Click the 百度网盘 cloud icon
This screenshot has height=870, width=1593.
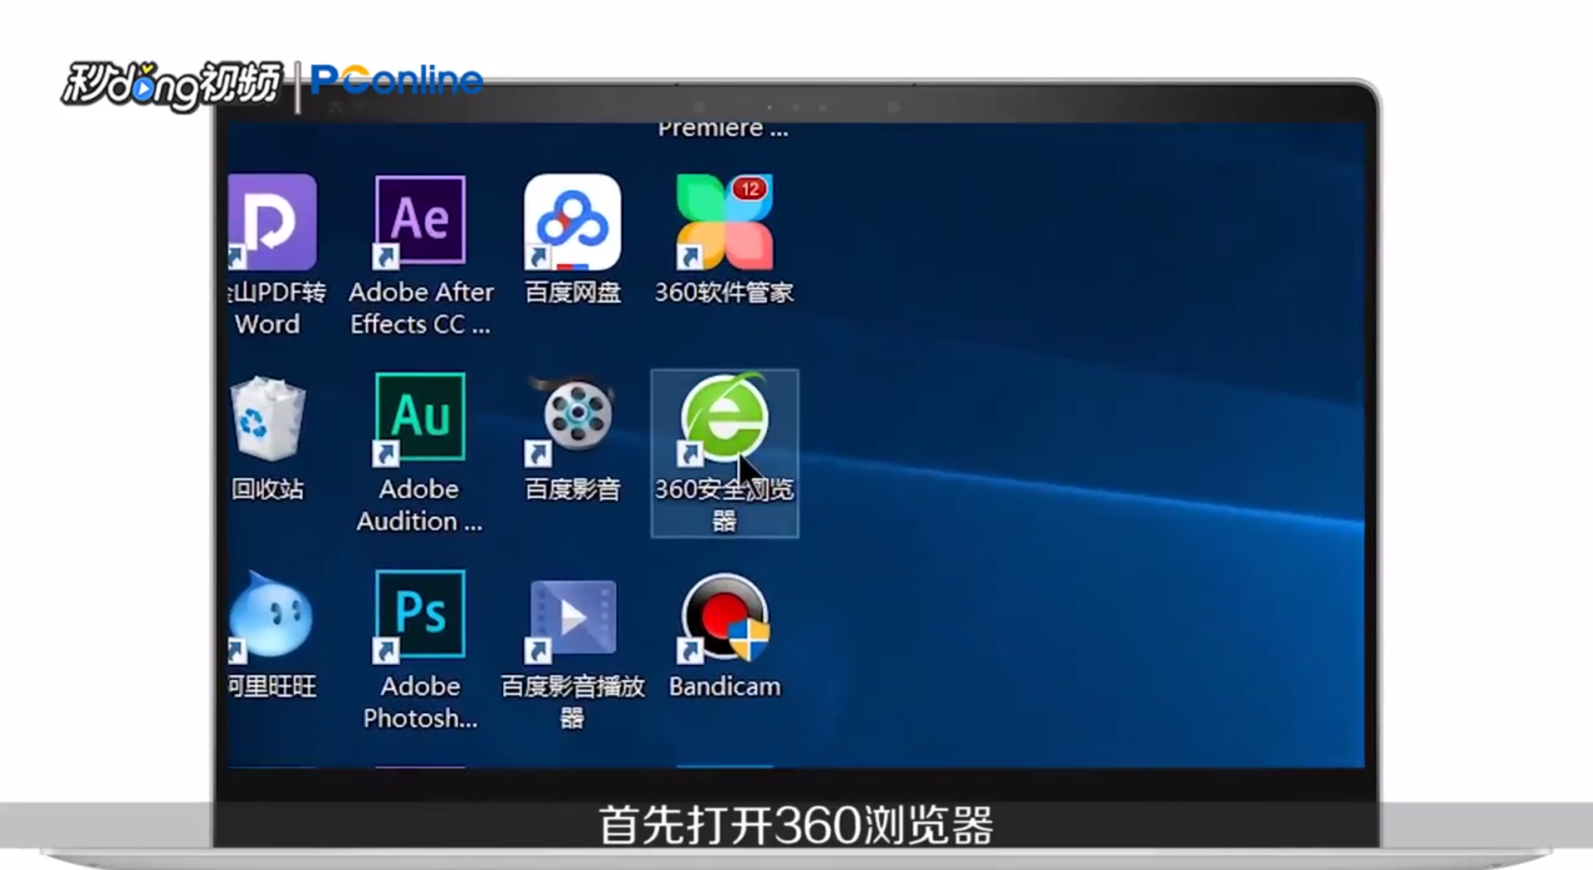tap(572, 222)
